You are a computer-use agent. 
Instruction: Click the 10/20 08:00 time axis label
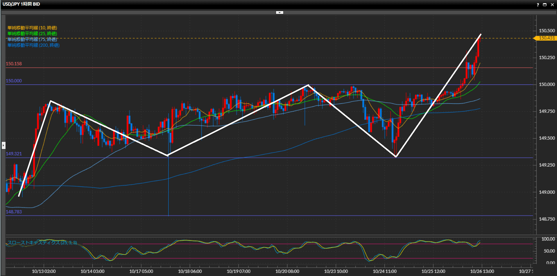(x=287, y=271)
